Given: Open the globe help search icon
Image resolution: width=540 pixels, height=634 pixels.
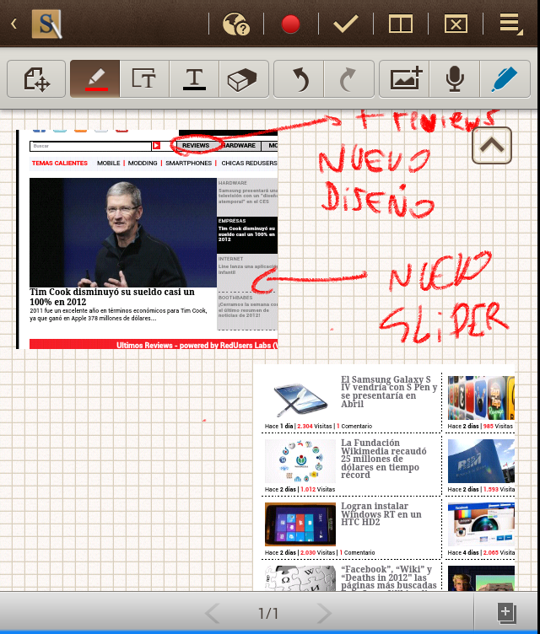Looking at the screenshot, I should 236,24.
